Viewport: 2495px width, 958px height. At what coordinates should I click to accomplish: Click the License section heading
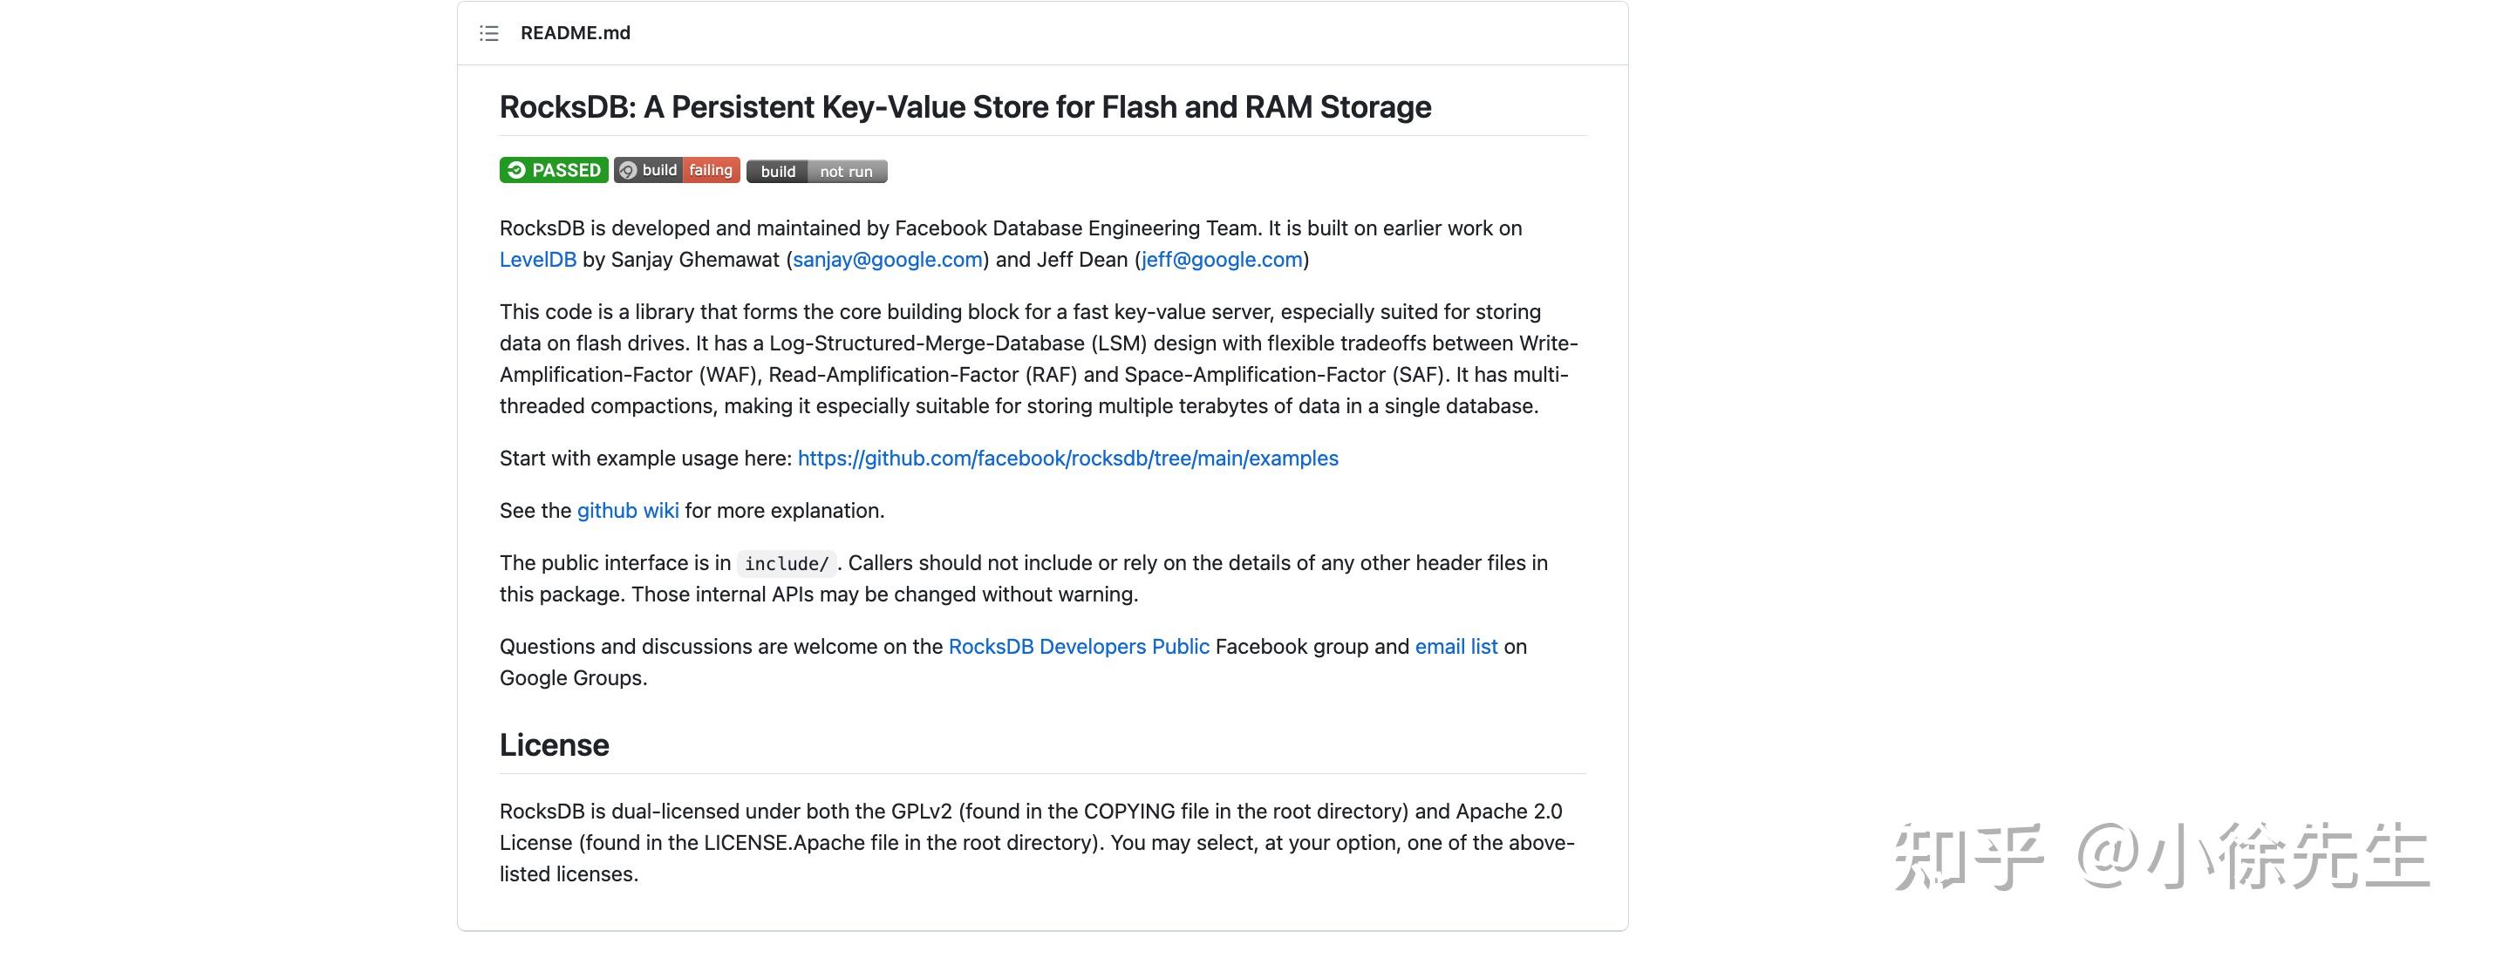[554, 745]
